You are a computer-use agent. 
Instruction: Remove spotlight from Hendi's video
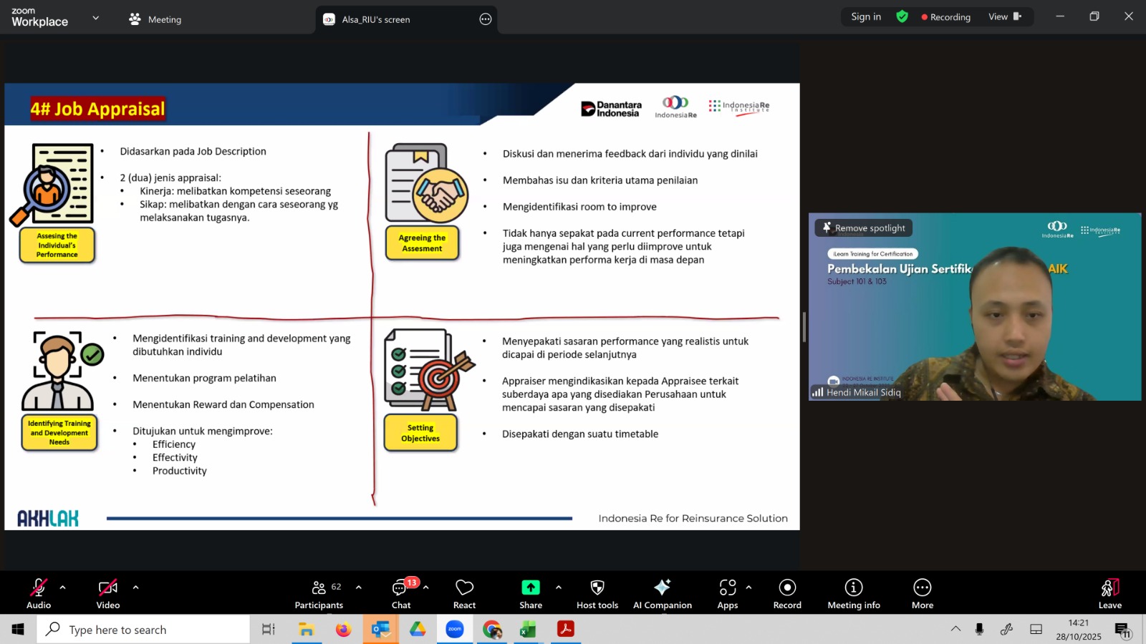point(864,228)
